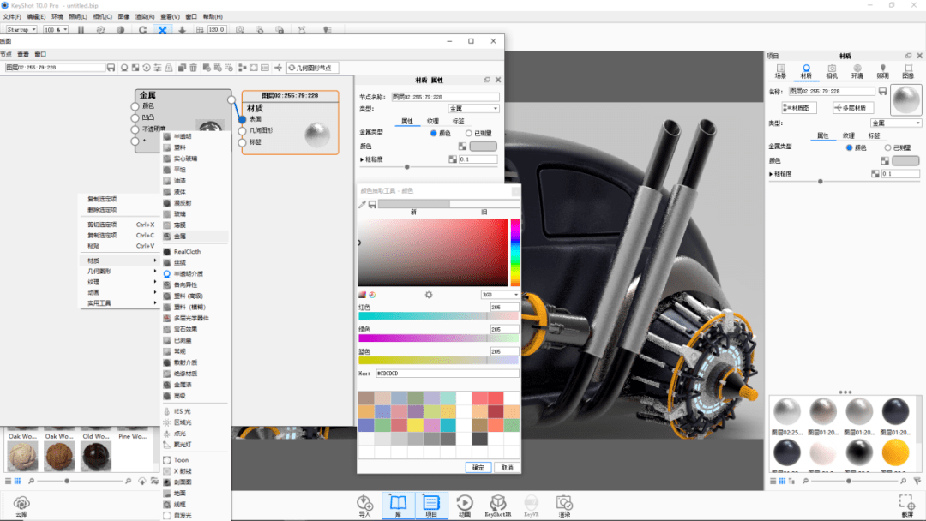
Task: Select 已测量 radio button in right project panel
Action: pos(887,147)
